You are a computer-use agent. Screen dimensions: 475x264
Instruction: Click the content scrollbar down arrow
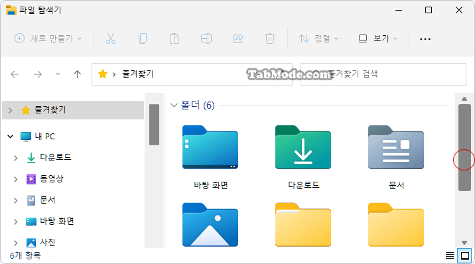[x=464, y=243]
